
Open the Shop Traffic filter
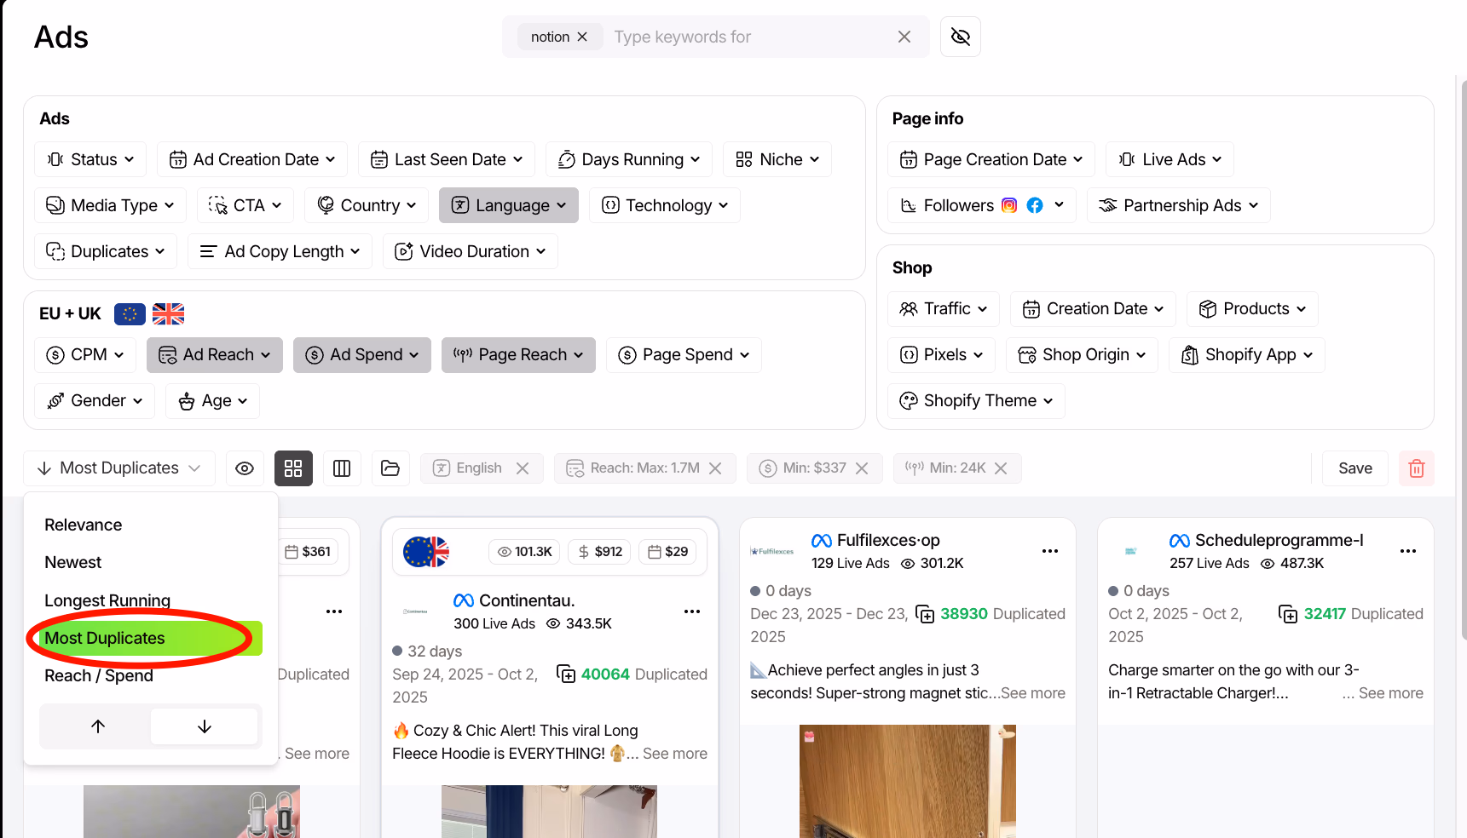tap(944, 309)
